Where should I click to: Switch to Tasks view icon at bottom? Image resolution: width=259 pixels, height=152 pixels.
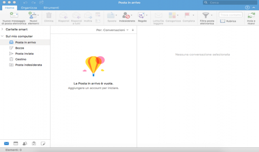click(x=34, y=144)
